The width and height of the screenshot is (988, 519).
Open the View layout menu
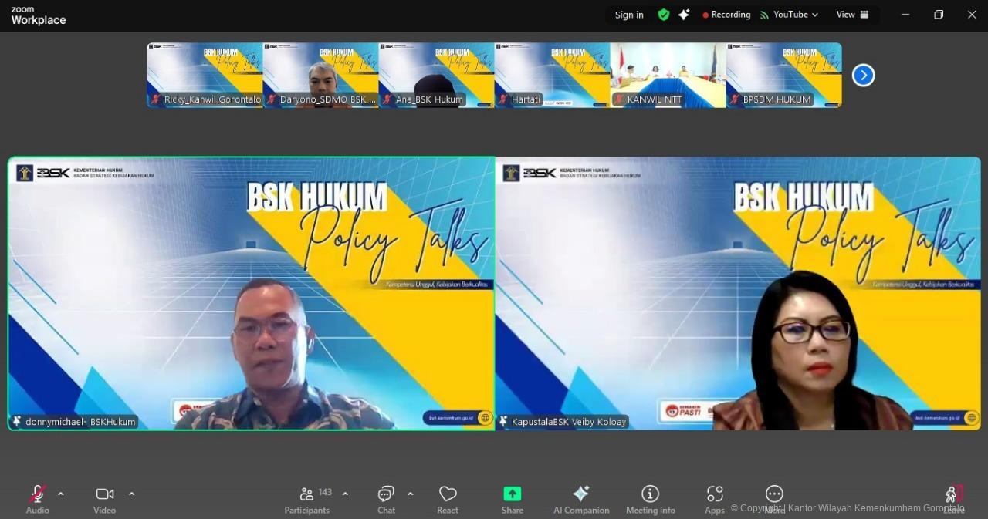853,15
